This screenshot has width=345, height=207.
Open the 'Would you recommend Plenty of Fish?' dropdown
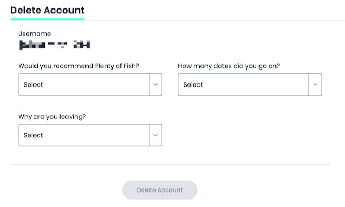[90, 85]
